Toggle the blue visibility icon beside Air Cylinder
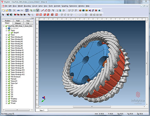 [x=9, y=28]
